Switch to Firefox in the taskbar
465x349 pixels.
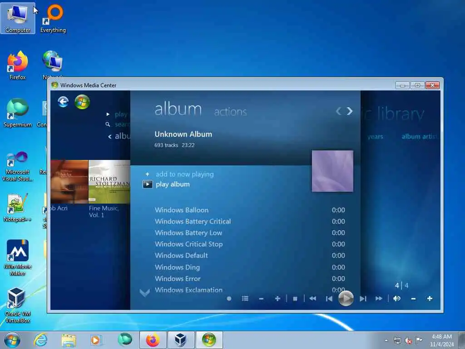153,340
